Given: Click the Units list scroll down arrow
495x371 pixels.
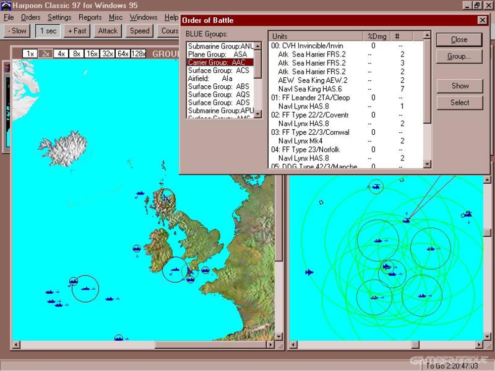Looking at the screenshot, I should (x=427, y=164).
